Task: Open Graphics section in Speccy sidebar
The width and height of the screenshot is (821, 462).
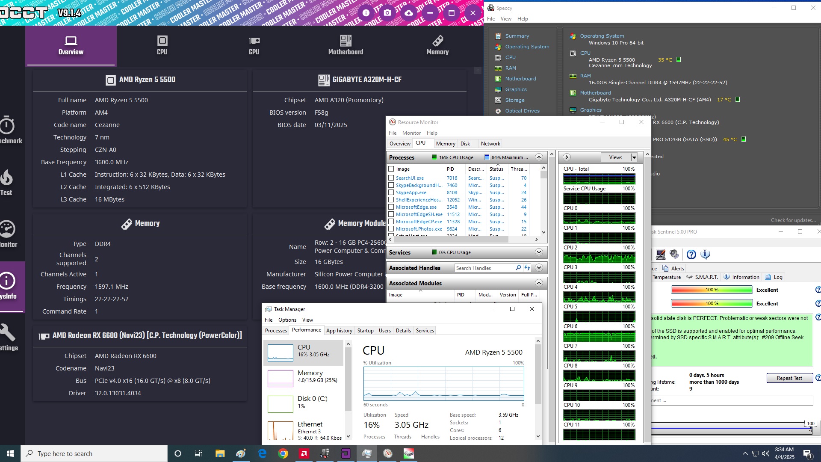Action: click(516, 89)
